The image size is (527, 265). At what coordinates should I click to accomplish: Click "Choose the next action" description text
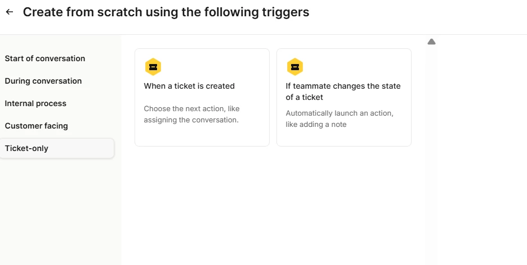[191, 114]
